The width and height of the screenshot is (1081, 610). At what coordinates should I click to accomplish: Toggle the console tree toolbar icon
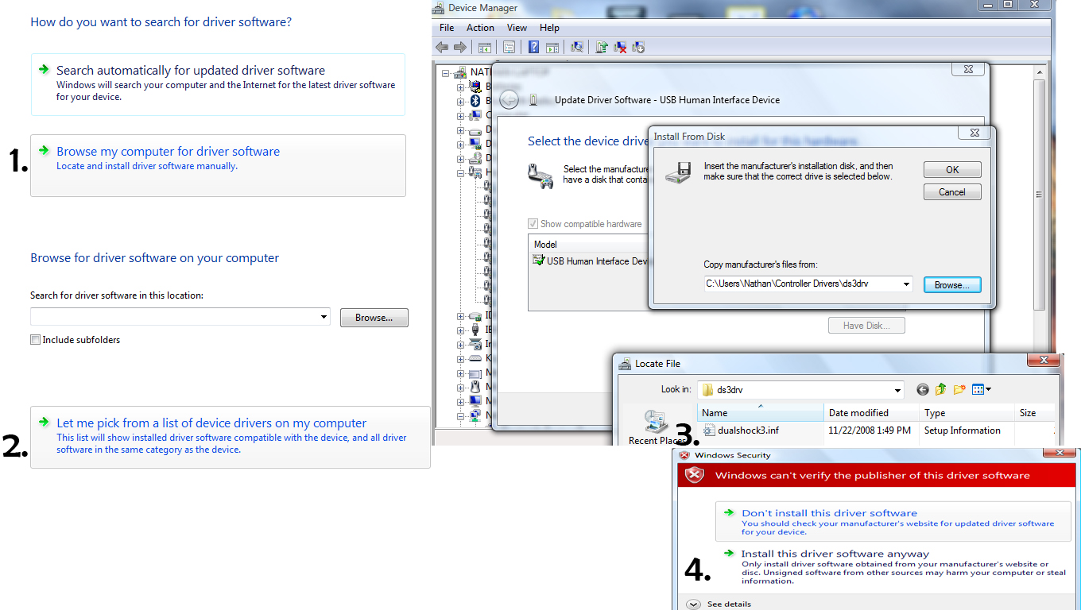[484, 48]
